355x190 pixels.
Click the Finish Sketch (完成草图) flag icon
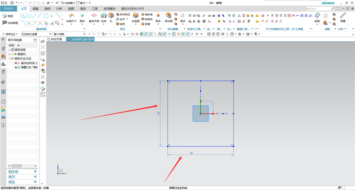tap(4, 22)
